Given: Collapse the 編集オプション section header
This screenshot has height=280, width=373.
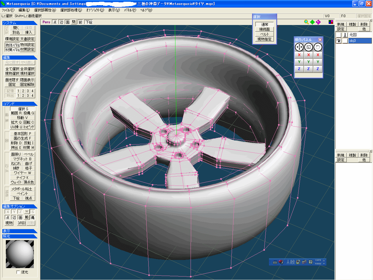Looking at the screenshot, I should point(19,206).
